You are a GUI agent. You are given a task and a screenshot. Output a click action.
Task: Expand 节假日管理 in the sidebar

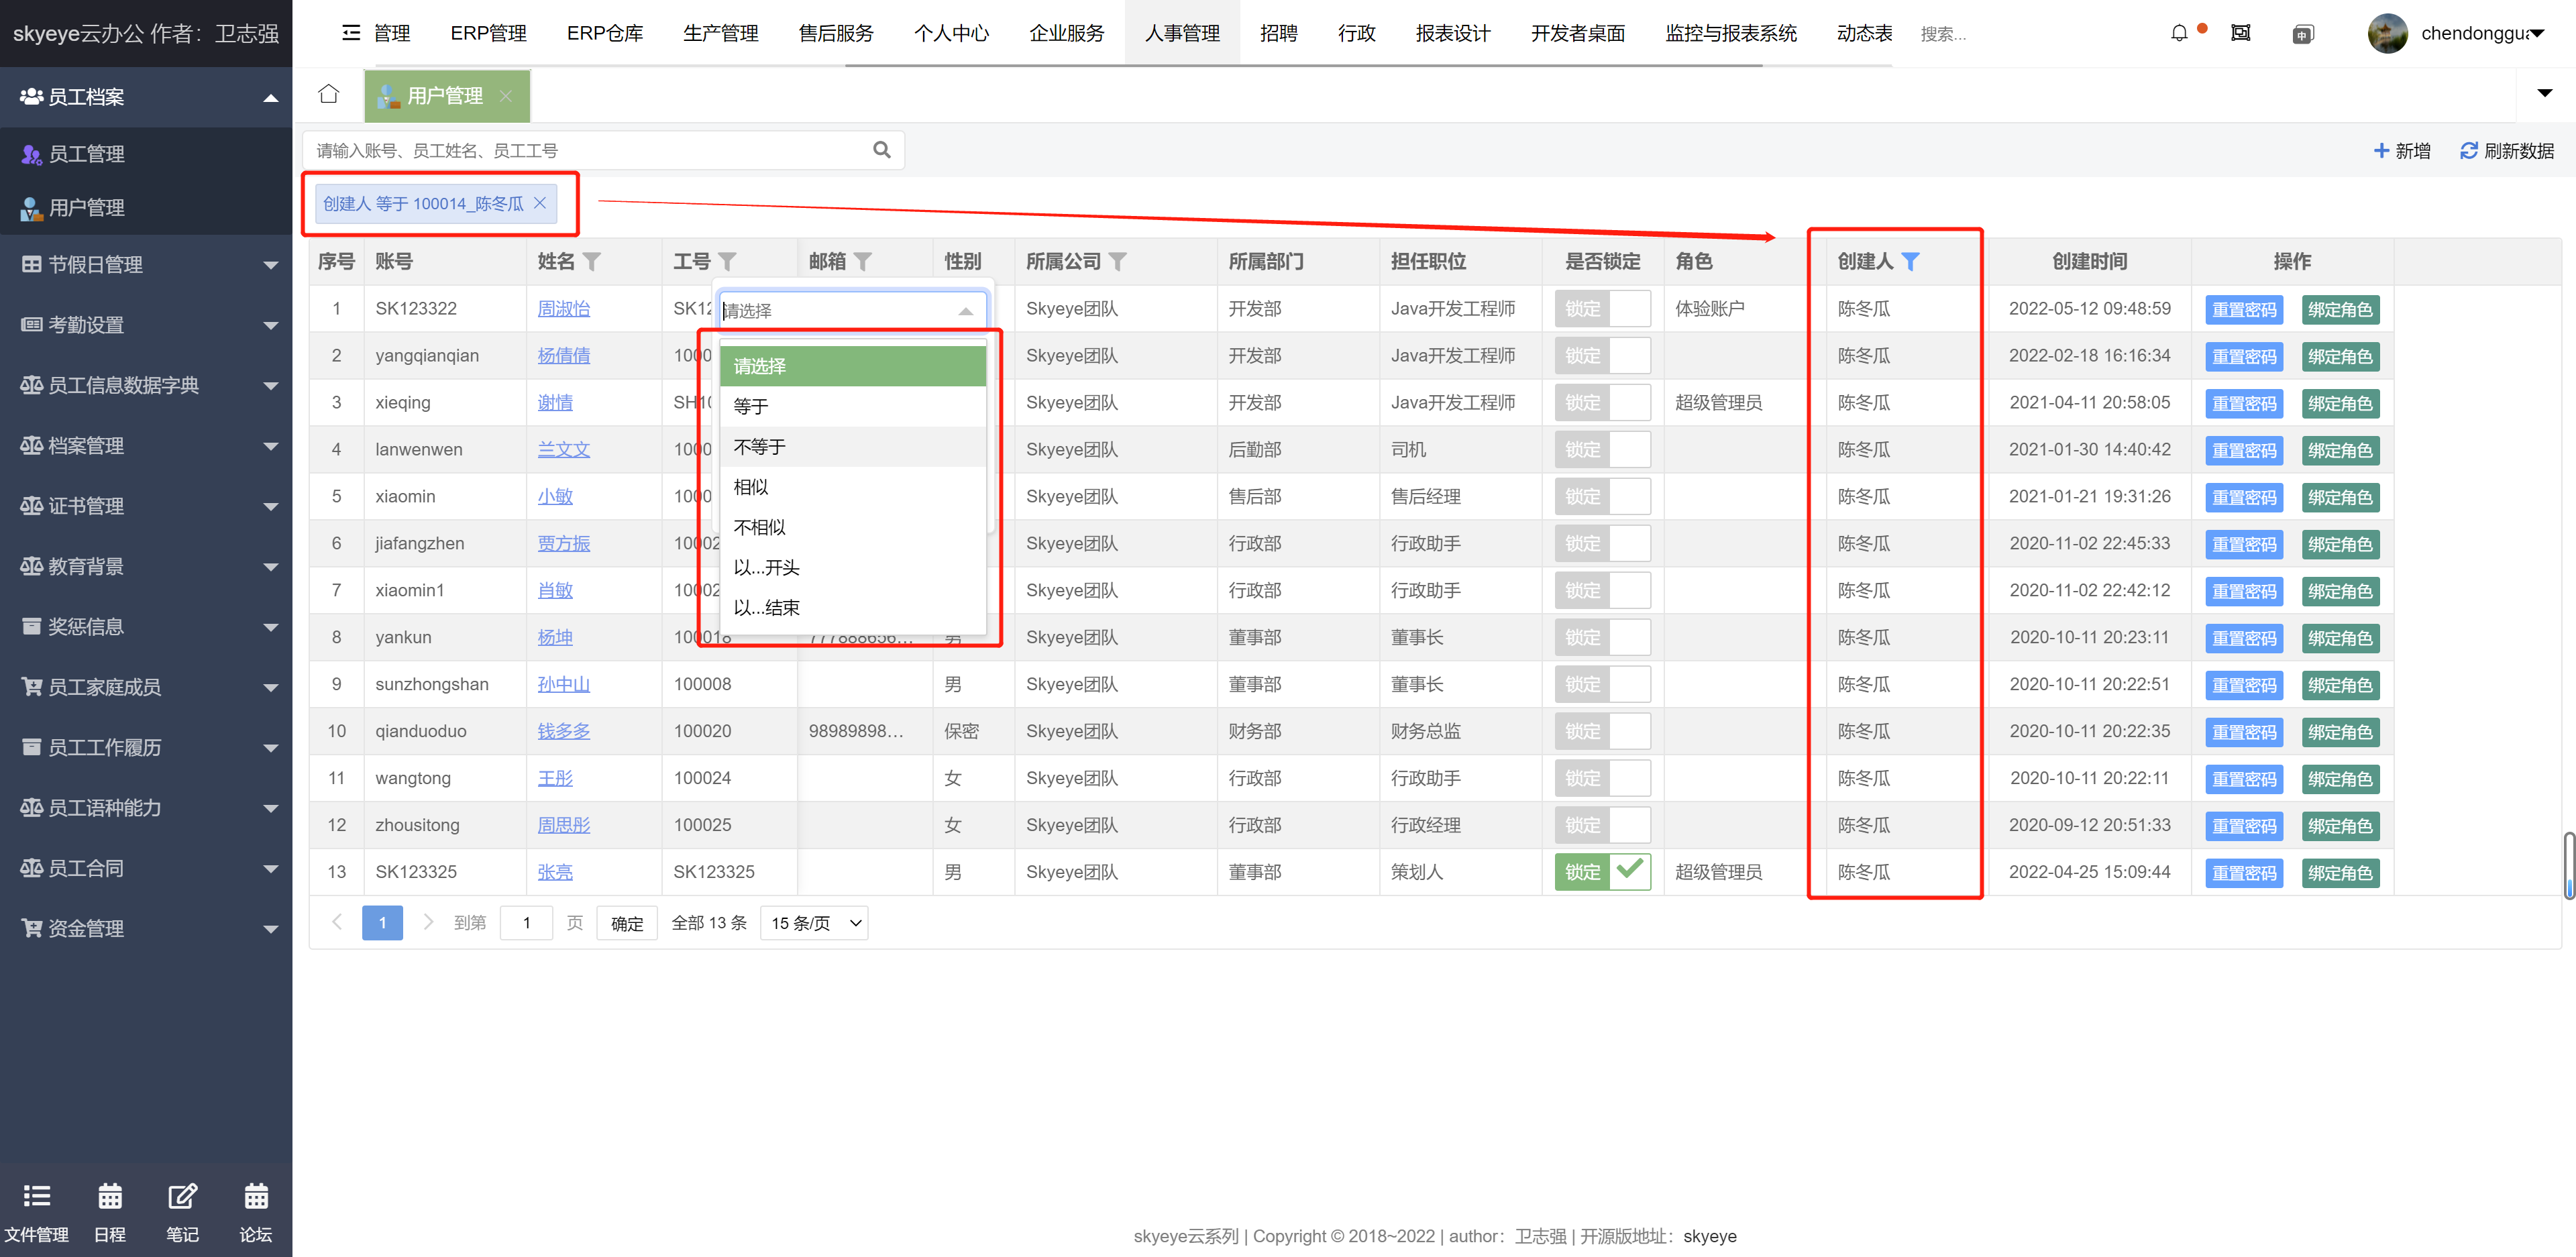[146, 265]
